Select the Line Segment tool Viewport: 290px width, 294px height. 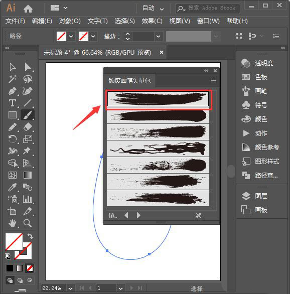pos(28,103)
